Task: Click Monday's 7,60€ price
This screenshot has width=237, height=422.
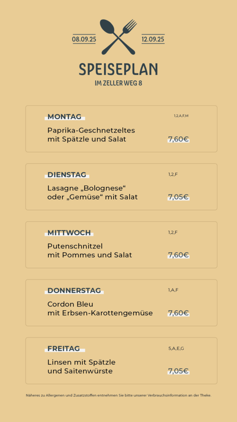Action: tap(179, 139)
